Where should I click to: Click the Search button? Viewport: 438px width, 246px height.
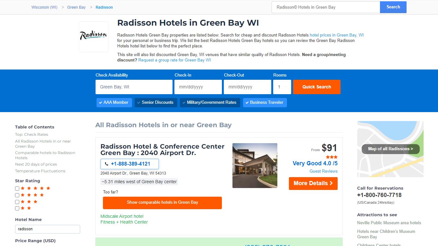(393, 7)
